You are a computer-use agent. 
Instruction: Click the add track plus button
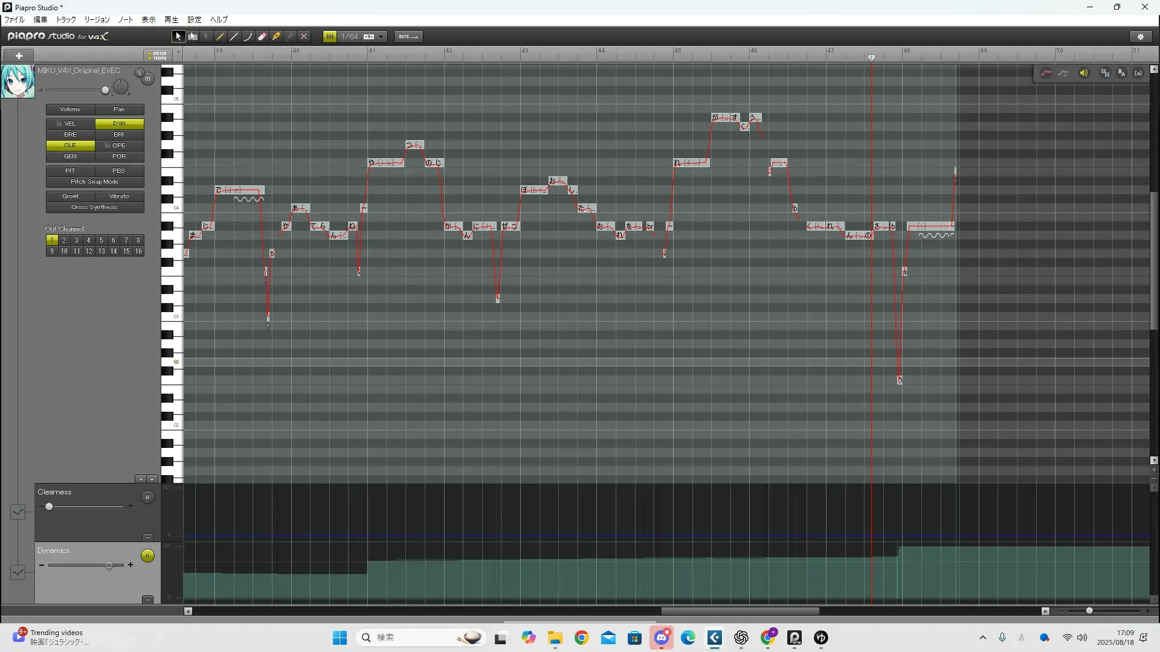tap(19, 56)
